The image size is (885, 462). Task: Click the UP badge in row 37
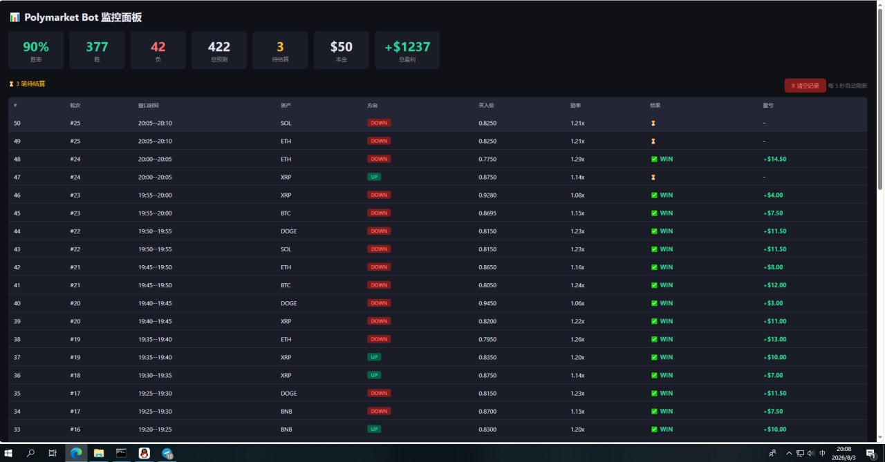click(374, 357)
